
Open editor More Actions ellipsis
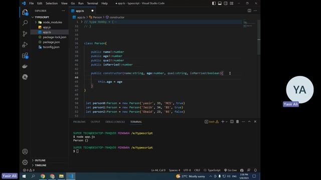click(255, 10)
